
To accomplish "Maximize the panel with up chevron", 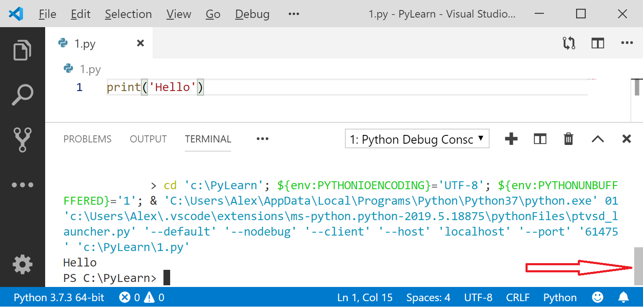I will 598,139.
